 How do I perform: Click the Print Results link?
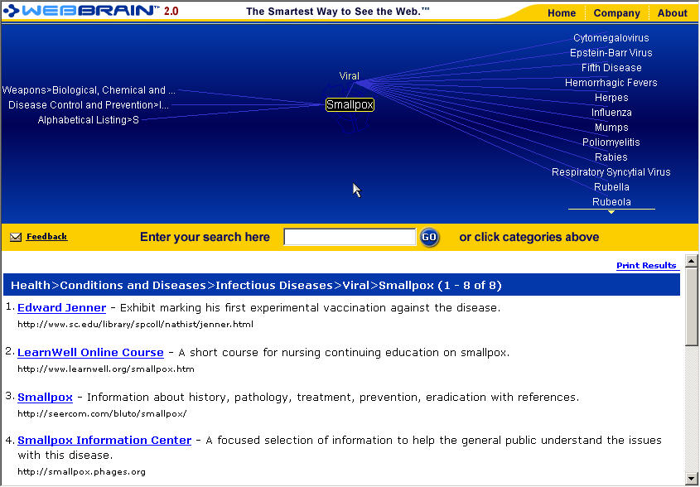coord(646,266)
